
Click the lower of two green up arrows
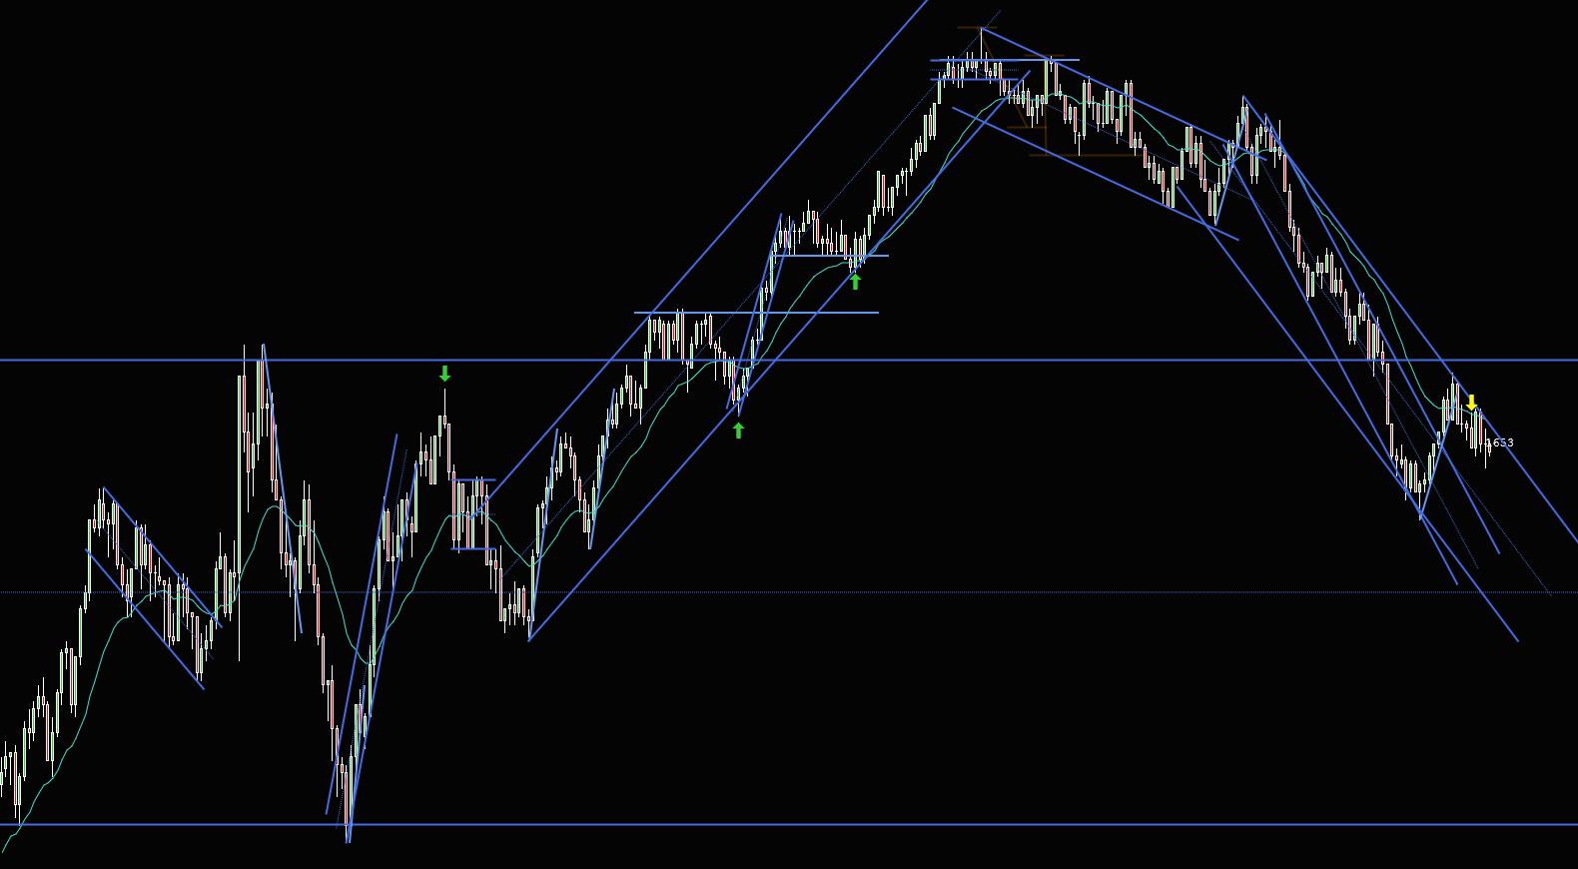[x=738, y=431]
